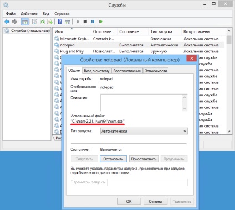Click the Back arrow toolbar icon

pos(7,22)
